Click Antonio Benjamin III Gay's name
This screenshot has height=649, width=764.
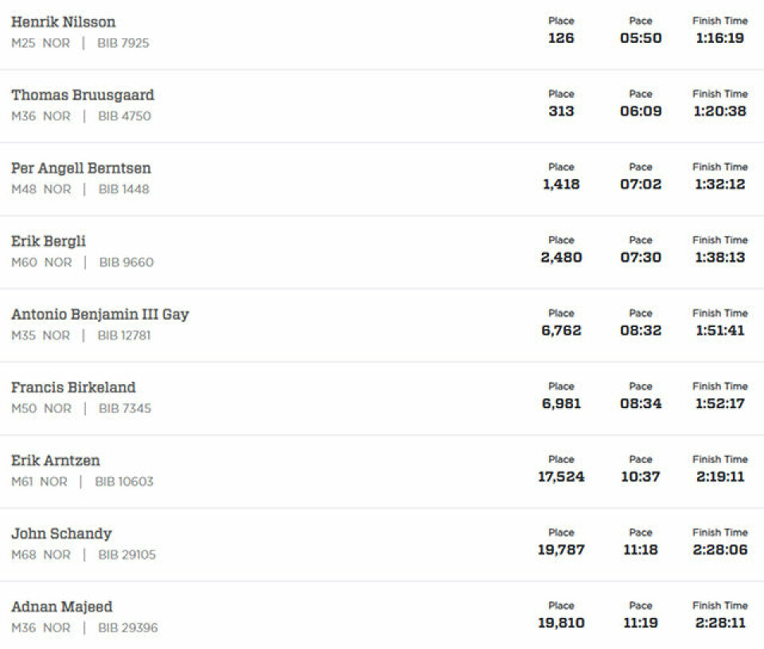tap(100, 314)
